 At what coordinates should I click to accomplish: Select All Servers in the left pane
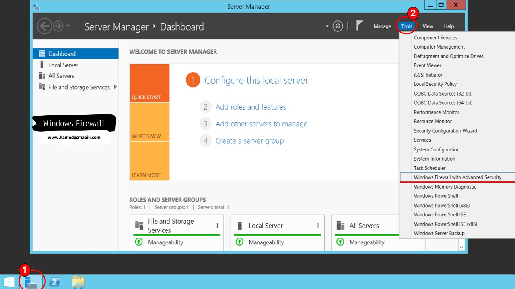click(x=76, y=76)
